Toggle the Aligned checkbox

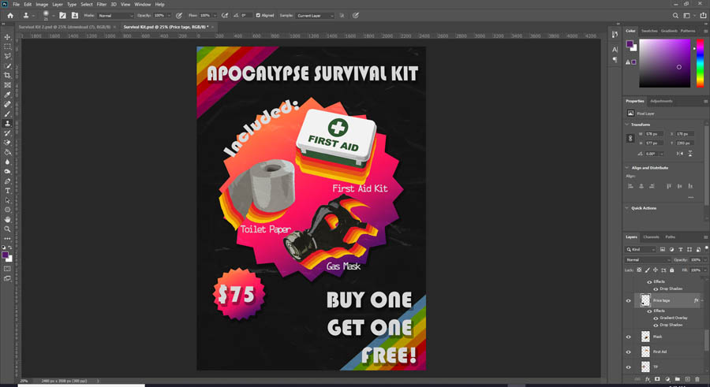pyautogui.click(x=257, y=15)
